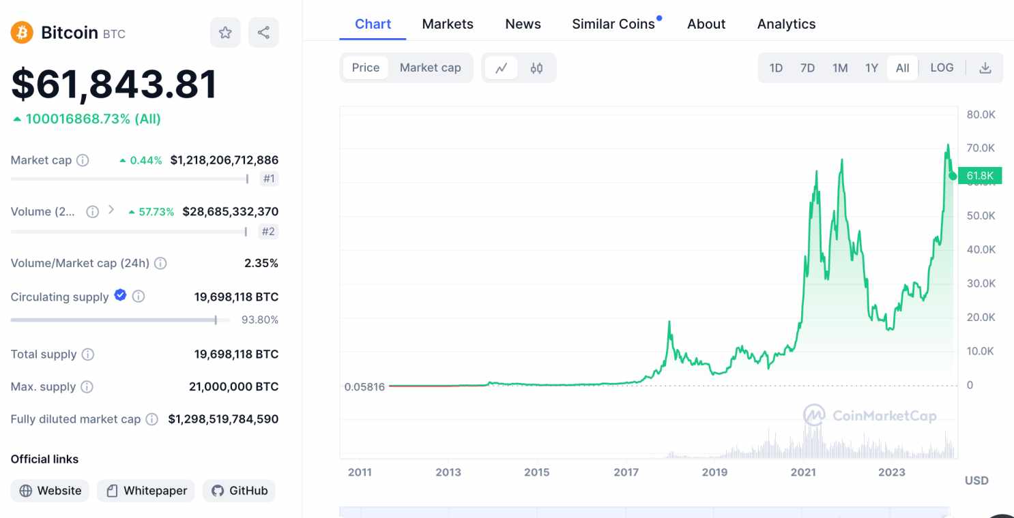1014x518 pixels.
Task: Click the $61,843.81 price text
Action: point(114,84)
